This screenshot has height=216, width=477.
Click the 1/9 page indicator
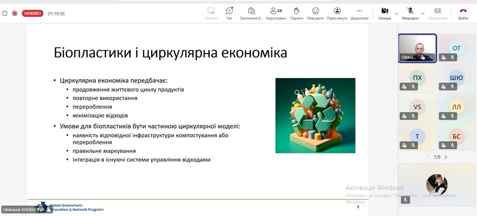(x=437, y=157)
